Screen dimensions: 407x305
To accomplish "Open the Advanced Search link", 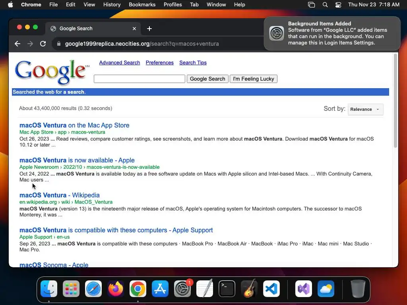I will [x=119, y=62].
